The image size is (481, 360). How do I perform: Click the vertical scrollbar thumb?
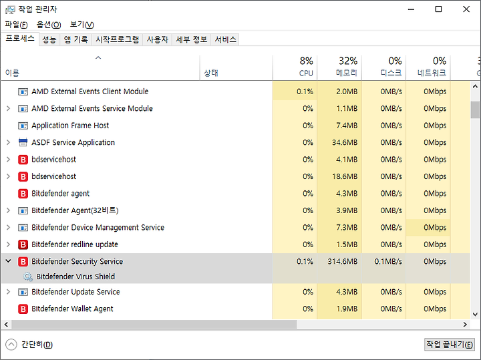tap(475, 110)
